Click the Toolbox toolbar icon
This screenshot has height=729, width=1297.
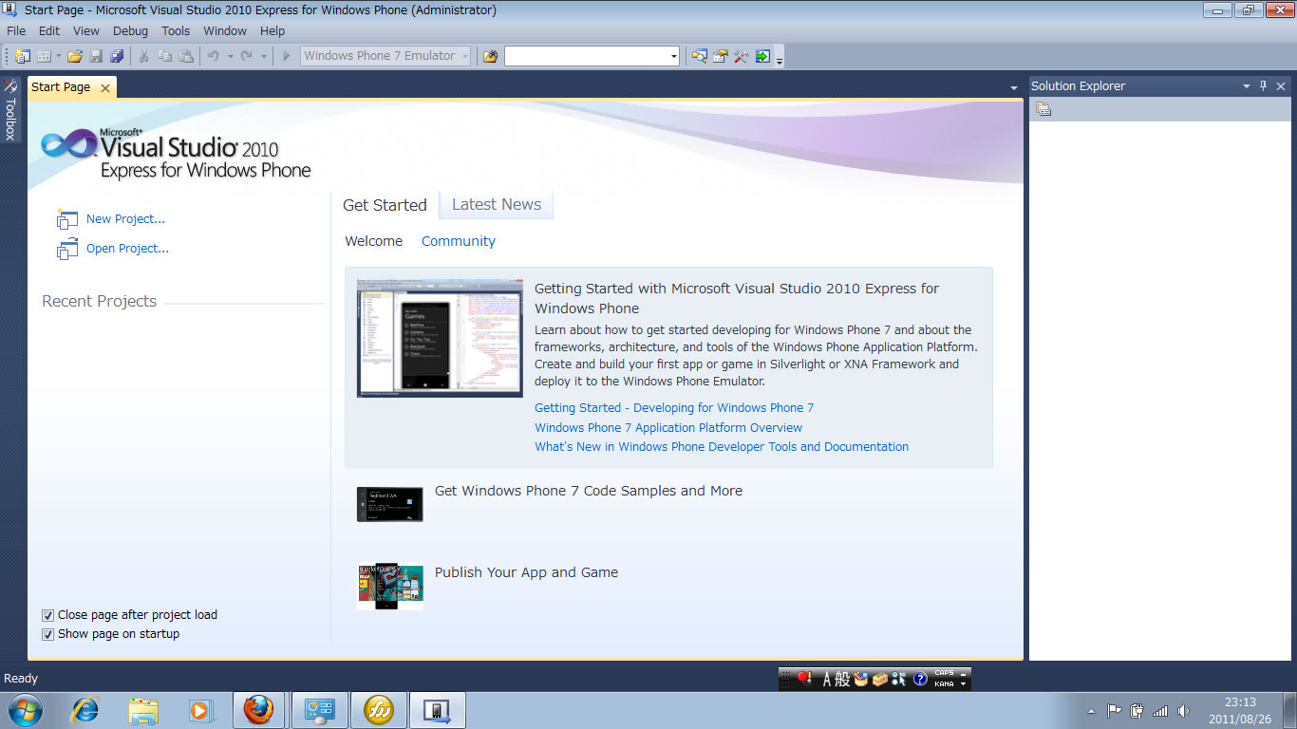tap(742, 56)
